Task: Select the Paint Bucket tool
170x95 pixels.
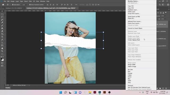Action: [x=2, y=34]
